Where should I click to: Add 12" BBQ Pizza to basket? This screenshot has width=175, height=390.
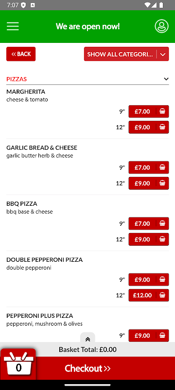coord(149,239)
